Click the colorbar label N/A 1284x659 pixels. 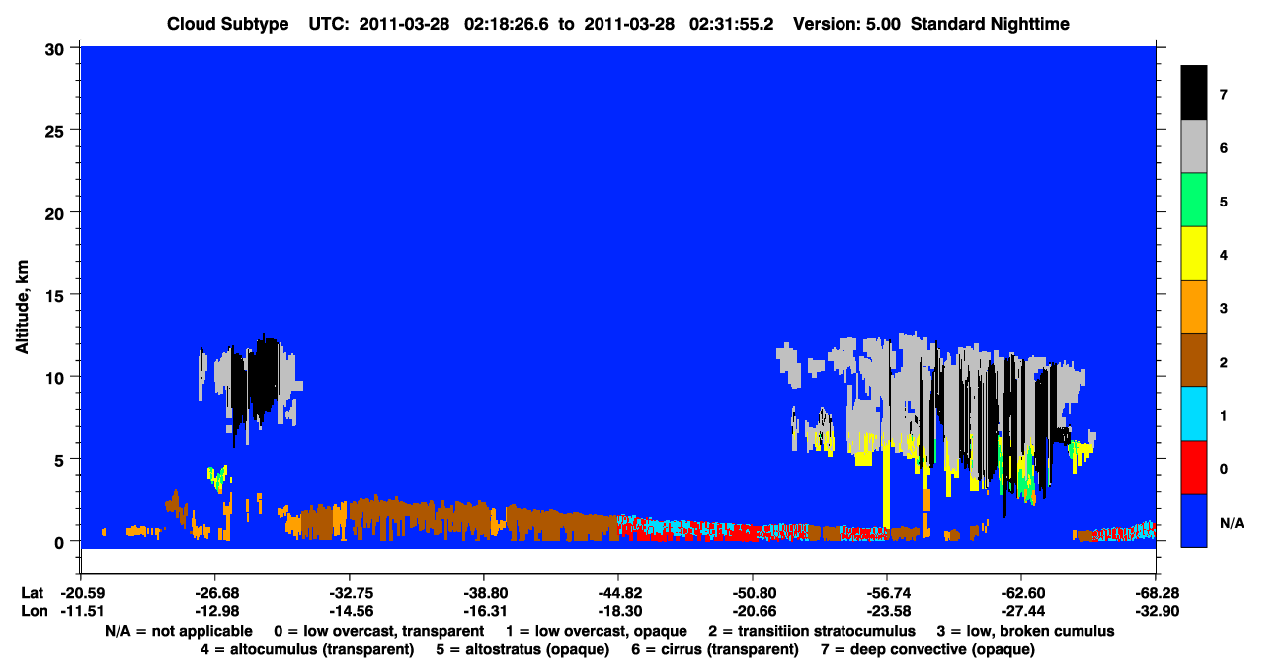tap(1234, 523)
